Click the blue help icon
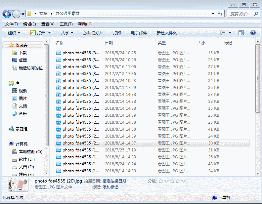262x204 pixels. [253, 33]
